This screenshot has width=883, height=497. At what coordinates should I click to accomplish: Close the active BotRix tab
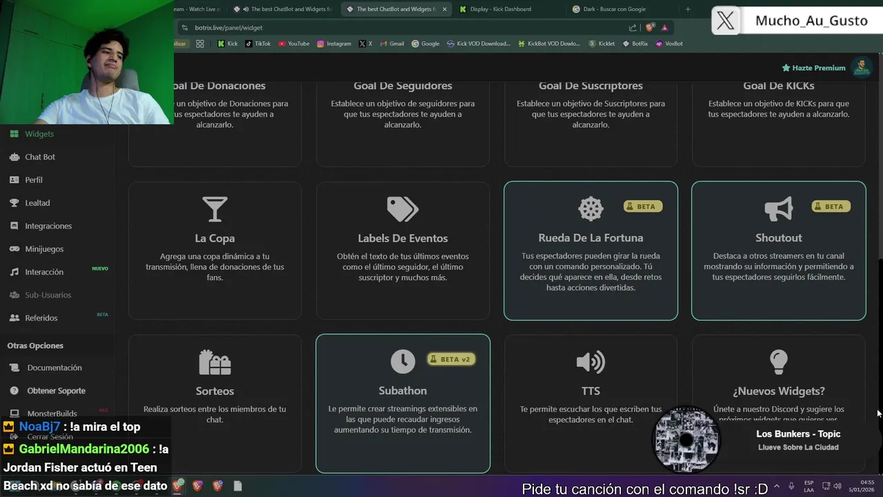tap(444, 9)
